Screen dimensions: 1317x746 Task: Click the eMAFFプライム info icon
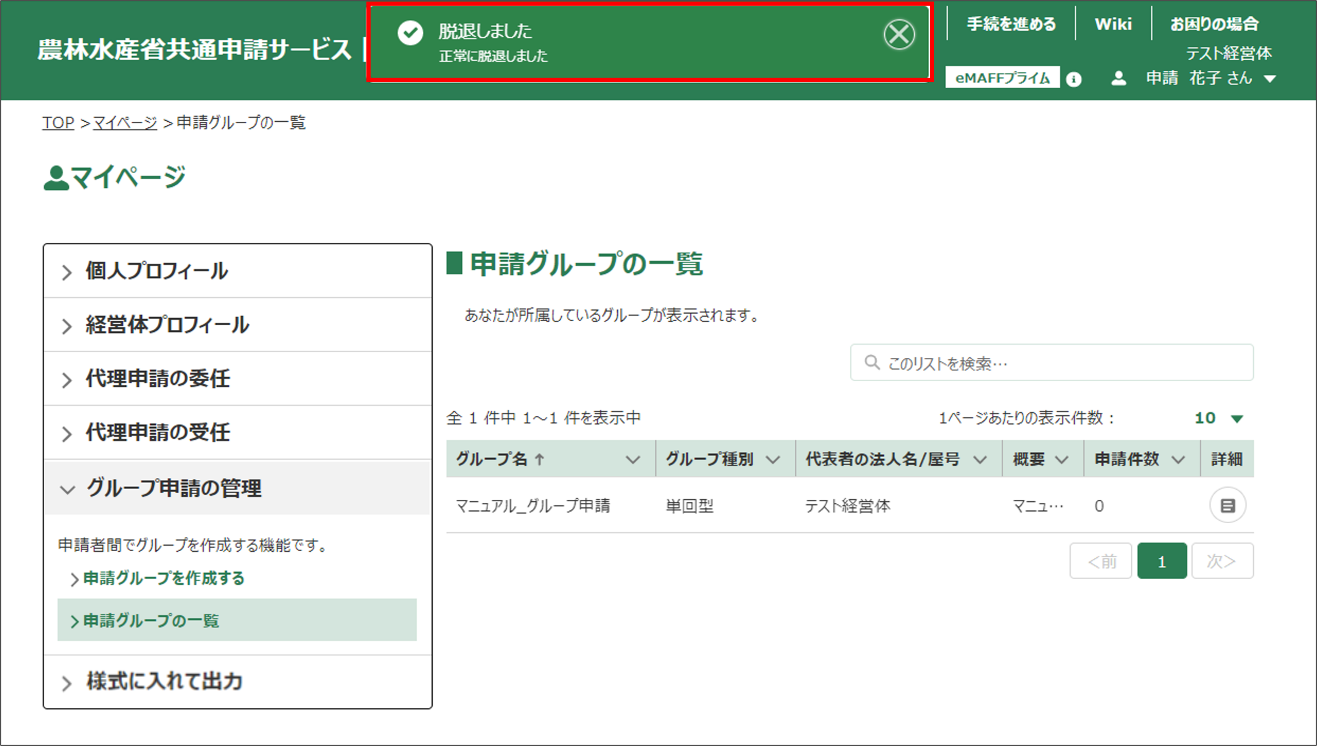(1073, 80)
